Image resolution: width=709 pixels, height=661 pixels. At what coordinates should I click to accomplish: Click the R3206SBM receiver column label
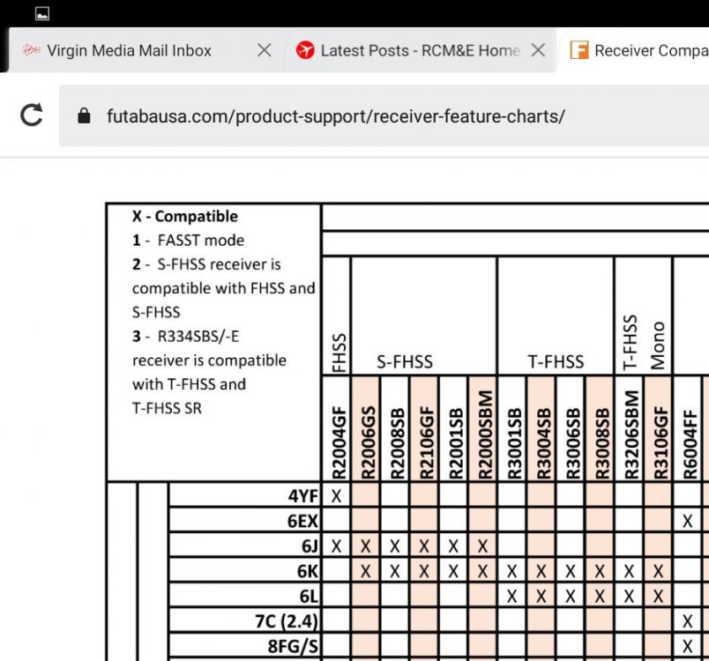631,434
